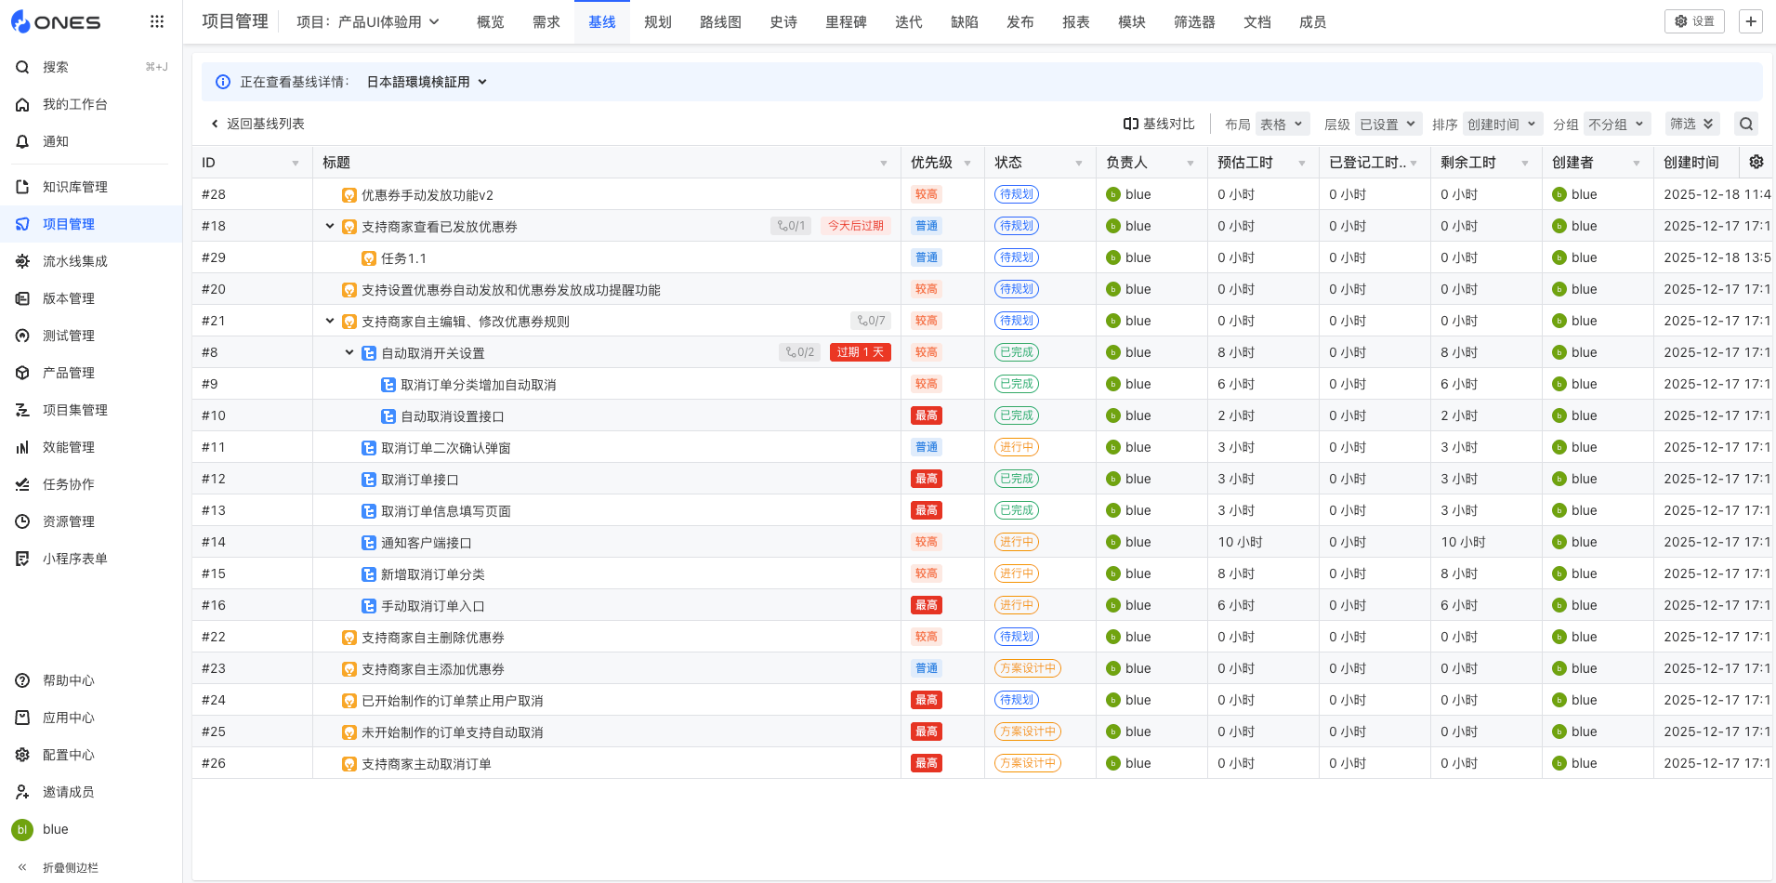Collapse row 自动取消开关设置
The height and width of the screenshot is (883, 1776).
tap(349, 352)
